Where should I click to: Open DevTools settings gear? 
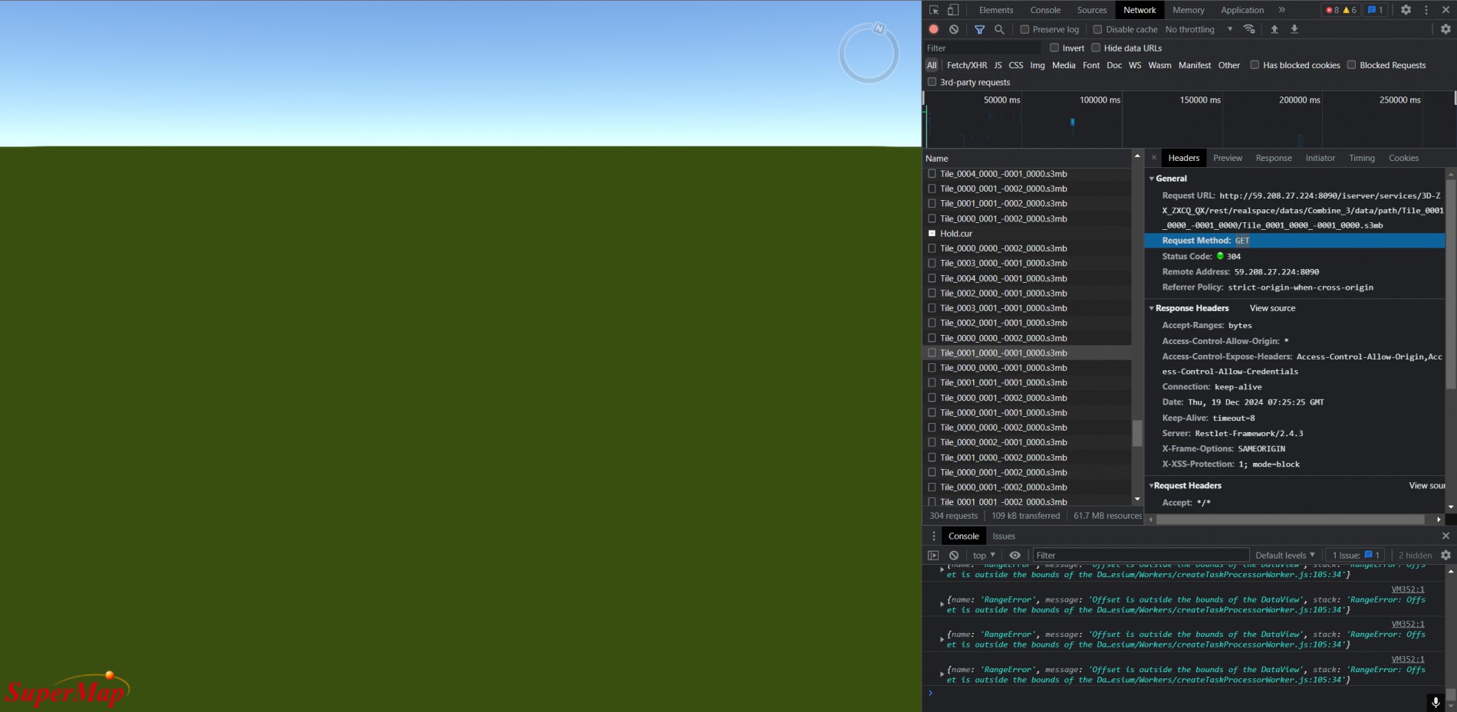[x=1406, y=10]
